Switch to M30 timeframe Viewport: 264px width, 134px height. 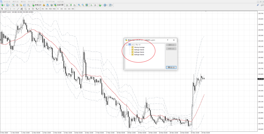click(x=54, y=9)
